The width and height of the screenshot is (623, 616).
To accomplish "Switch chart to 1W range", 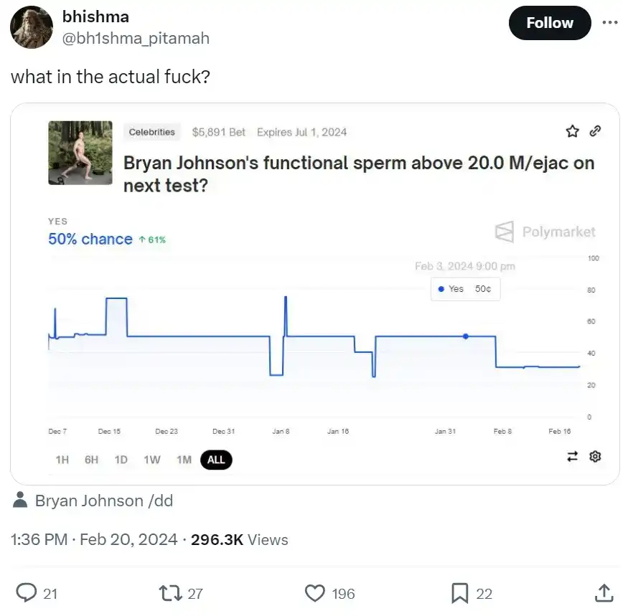I will (x=152, y=460).
